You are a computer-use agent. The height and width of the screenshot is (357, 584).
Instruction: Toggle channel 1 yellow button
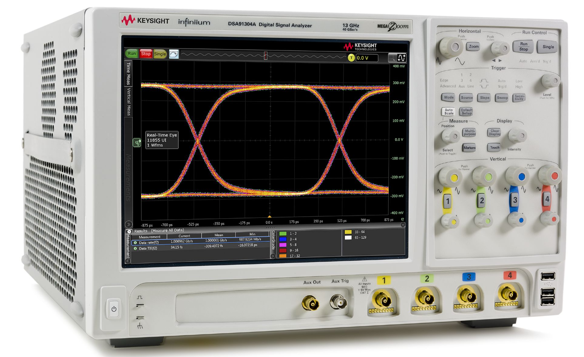447,201
